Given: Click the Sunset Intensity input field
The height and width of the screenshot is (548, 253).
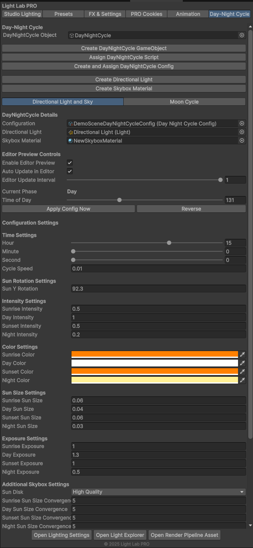Looking at the screenshot, I should click(x=158, y=326).
